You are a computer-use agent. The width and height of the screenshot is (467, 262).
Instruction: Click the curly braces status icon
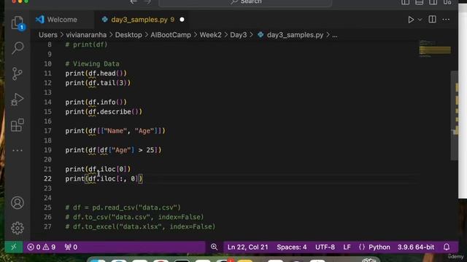coord(362,247)
